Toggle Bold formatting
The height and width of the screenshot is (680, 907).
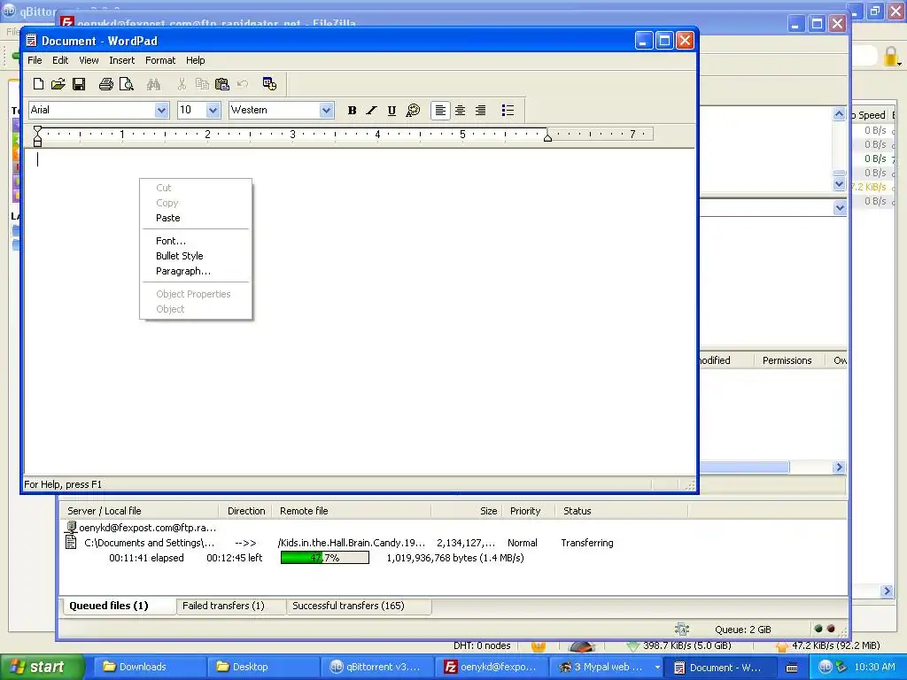(x=352, y=111)
